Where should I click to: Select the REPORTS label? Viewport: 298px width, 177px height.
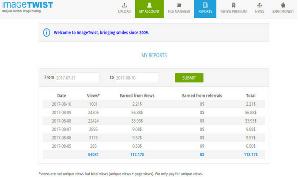(x=205, y=12)
